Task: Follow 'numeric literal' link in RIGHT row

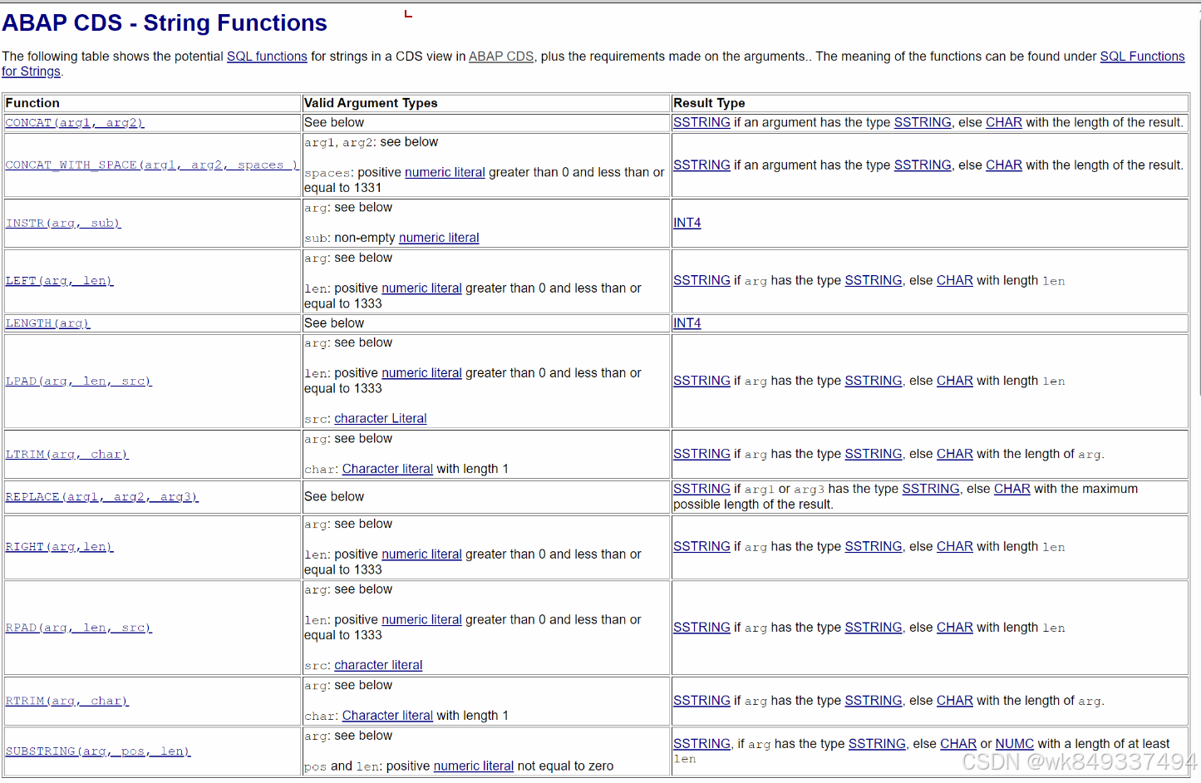Action: pos(421,554)
